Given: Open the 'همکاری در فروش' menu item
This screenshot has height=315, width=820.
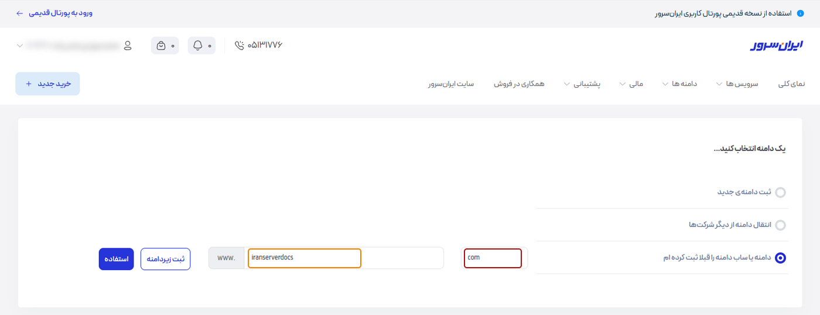Looking at the screenshot, I should pyautogui.click(x=519, y=84).
